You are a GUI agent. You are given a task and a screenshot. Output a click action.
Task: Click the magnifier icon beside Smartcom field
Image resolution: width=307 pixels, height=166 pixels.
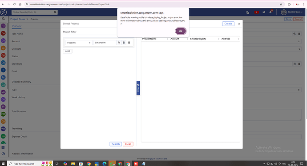(119, 43)
